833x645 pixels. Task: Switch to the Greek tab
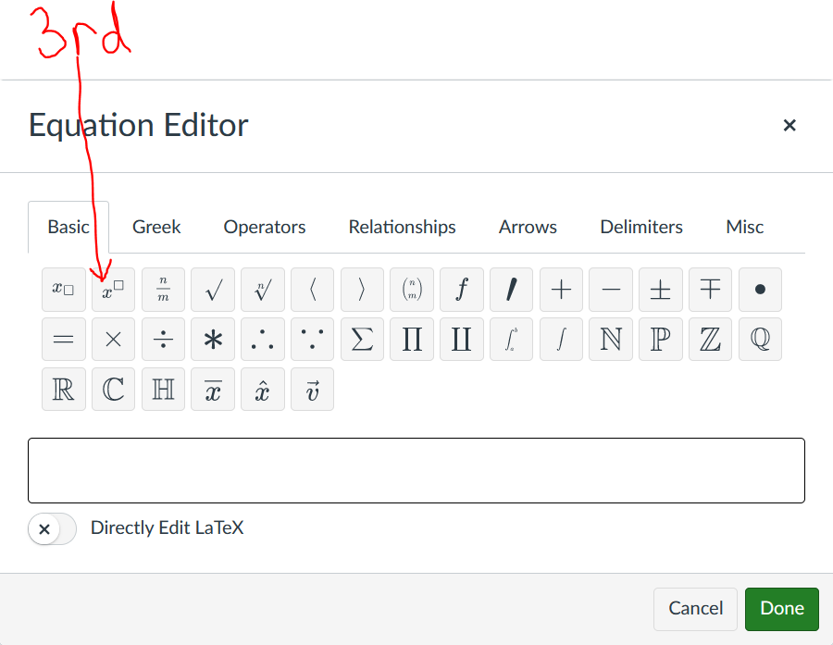coord(155,227)
